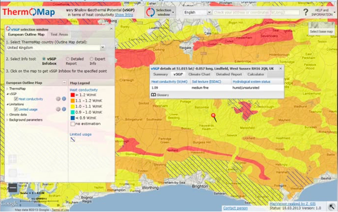Click the Brighton label on the map
This screenshot has height=212, width=338.
200,186
